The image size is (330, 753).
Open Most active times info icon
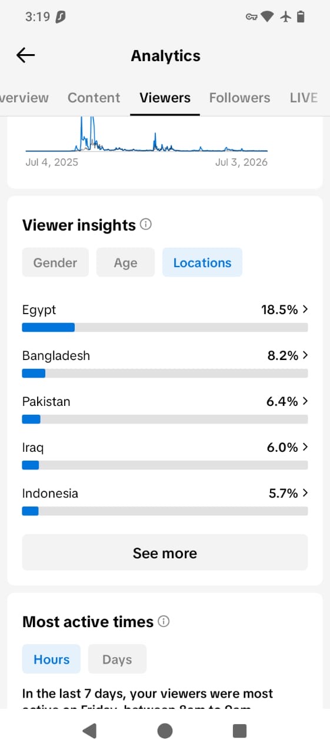(x=164, y=621)
